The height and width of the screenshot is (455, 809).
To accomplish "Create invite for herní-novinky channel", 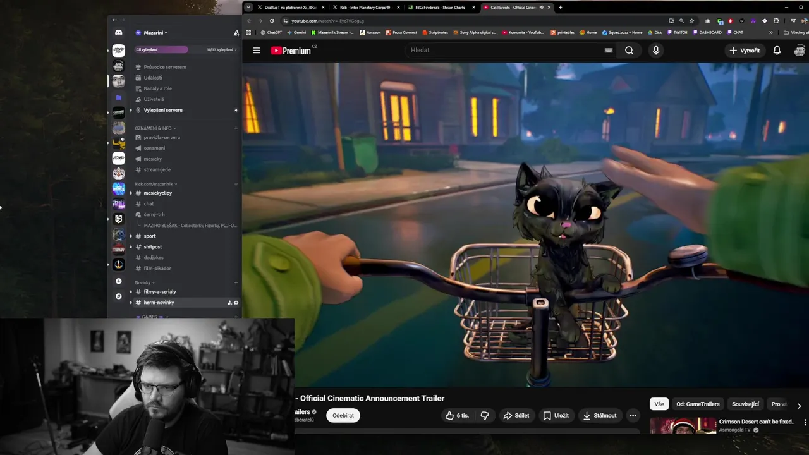I will coord(230,303).
